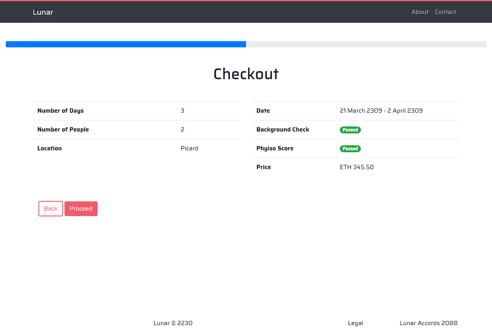Click the Location label
The height and width of the screenshot is (334, 492).
coord(49,148)
